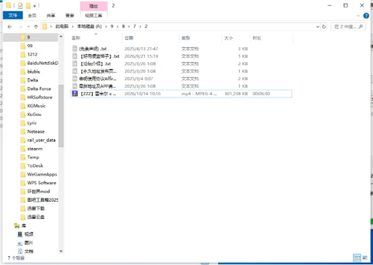Image resolution: width=373 pixels, height=265 pixels.
Task: Sort files by the 大小 column header
Action: tap(228, 38)
